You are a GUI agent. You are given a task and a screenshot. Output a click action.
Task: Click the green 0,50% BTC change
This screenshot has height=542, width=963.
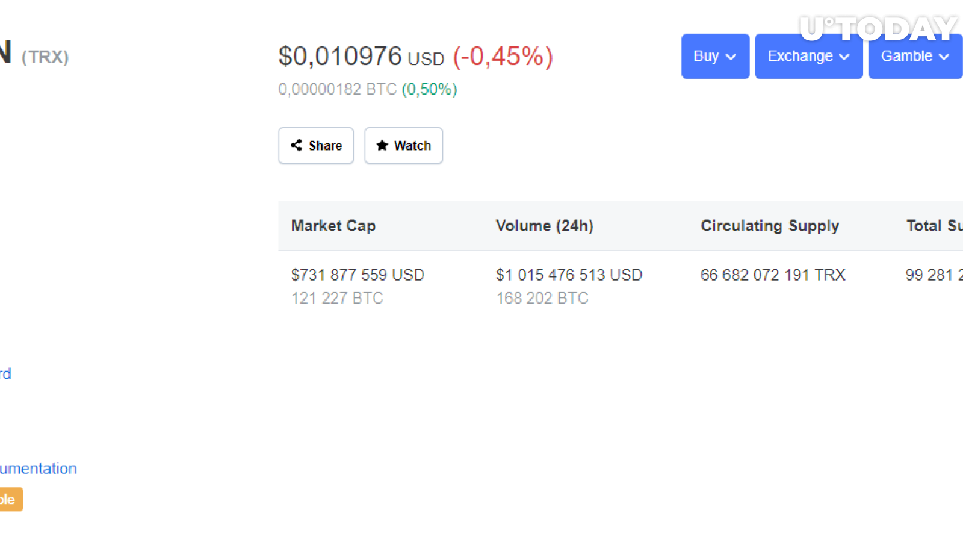430,89
